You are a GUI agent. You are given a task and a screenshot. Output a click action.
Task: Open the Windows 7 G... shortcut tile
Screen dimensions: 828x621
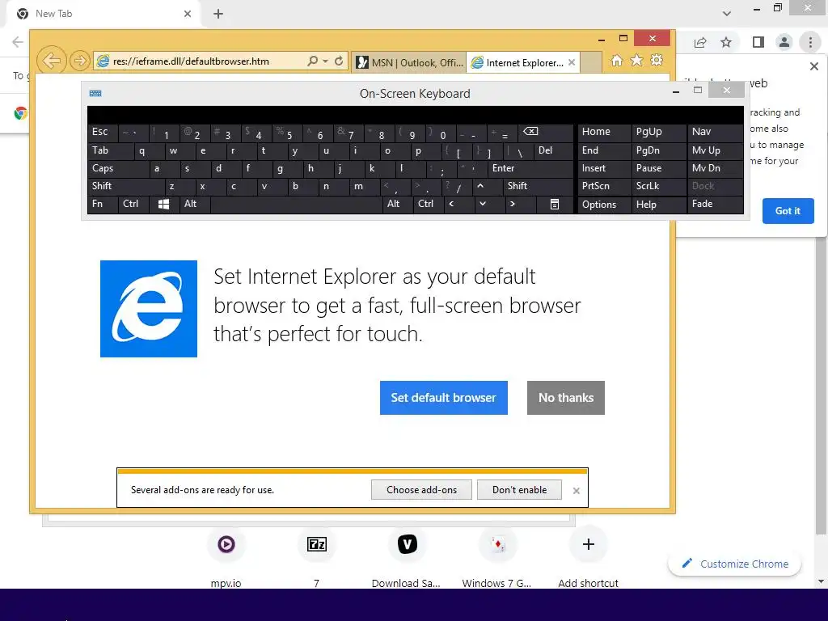497,544
